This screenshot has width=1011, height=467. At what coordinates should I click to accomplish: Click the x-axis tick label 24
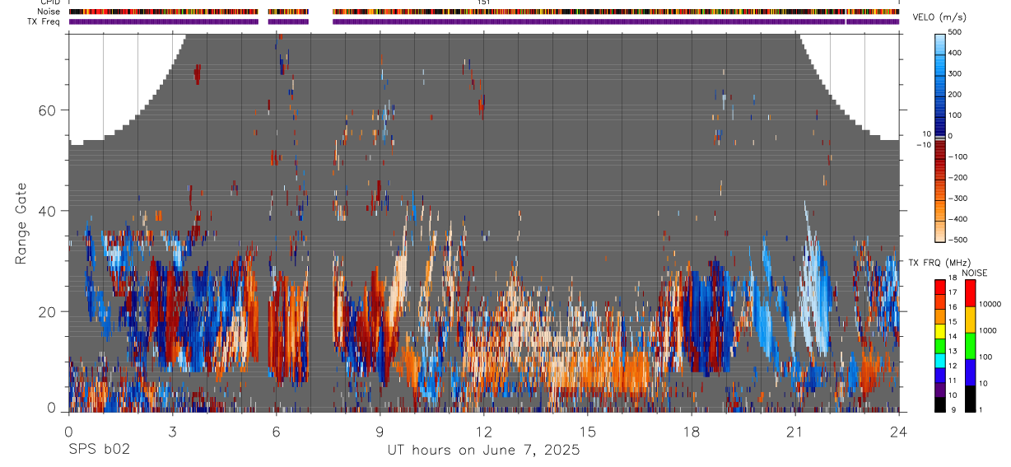pos(898,431)
